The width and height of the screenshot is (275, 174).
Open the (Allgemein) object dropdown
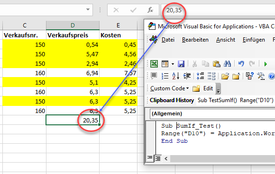coord(212,113)
